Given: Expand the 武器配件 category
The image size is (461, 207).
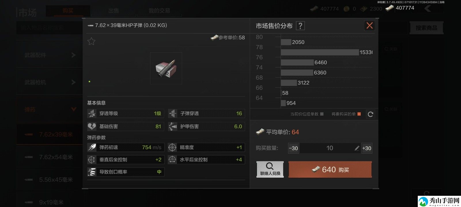Looking at the screenshot, I should [50, 55].
